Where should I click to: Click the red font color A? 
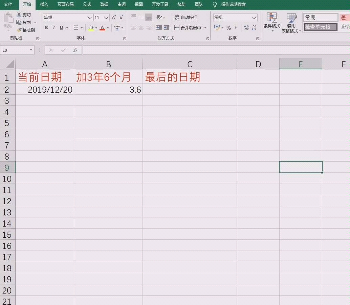[102, 28]
